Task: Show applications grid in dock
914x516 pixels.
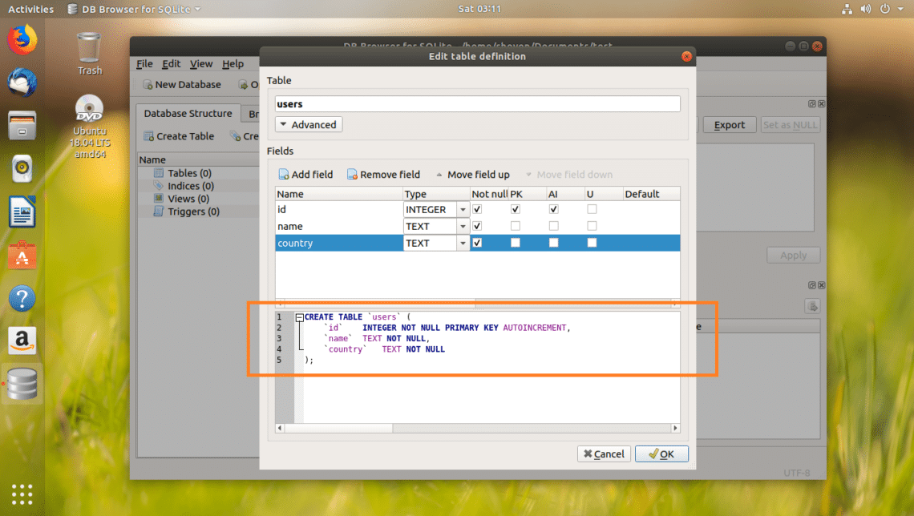Action: pos(22,494)
